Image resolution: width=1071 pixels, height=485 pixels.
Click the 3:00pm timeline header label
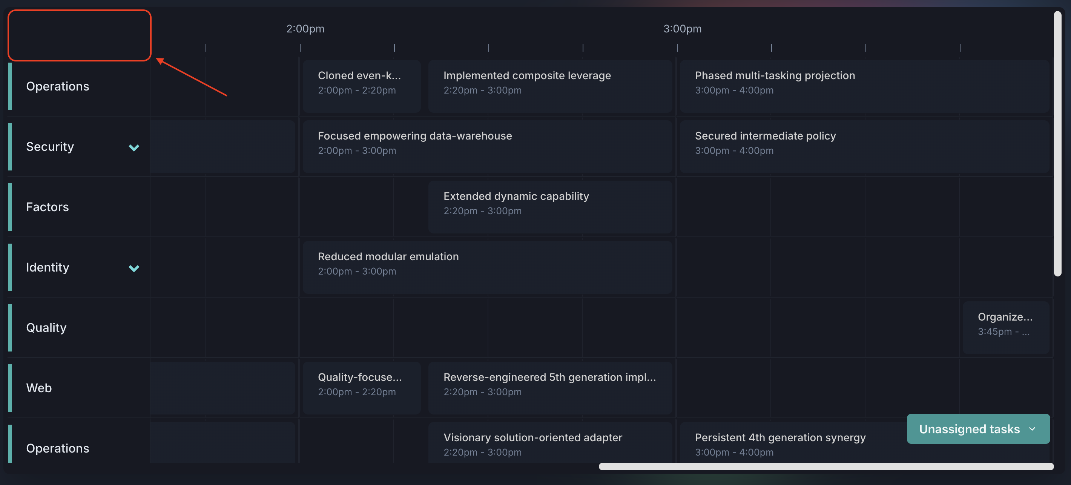[682, 29]
